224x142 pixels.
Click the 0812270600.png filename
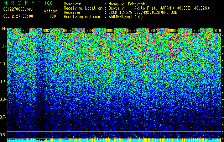click(x=18, y=10)
